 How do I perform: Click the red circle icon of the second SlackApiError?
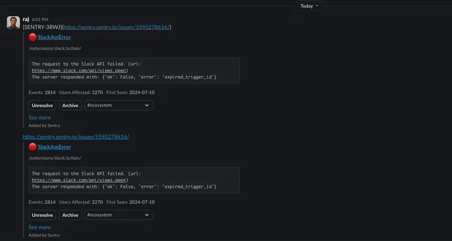(x=33, y=147)
